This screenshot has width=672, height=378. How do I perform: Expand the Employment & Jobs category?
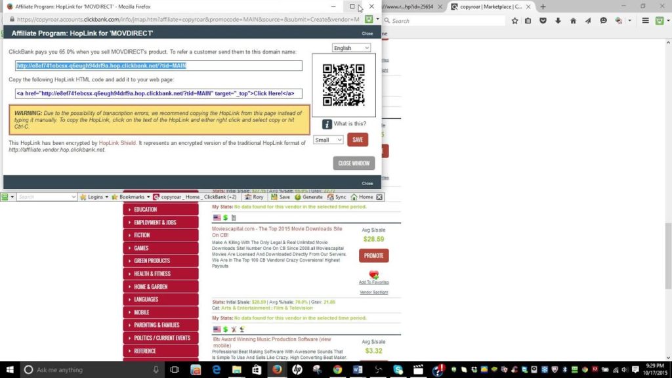(x=161, y=222)
